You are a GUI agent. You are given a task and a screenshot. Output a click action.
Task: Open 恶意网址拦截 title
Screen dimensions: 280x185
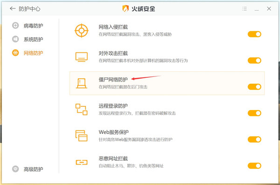pos(113,158)
